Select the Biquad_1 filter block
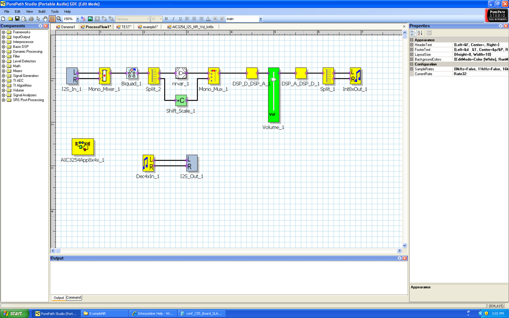 coord(132,73)
